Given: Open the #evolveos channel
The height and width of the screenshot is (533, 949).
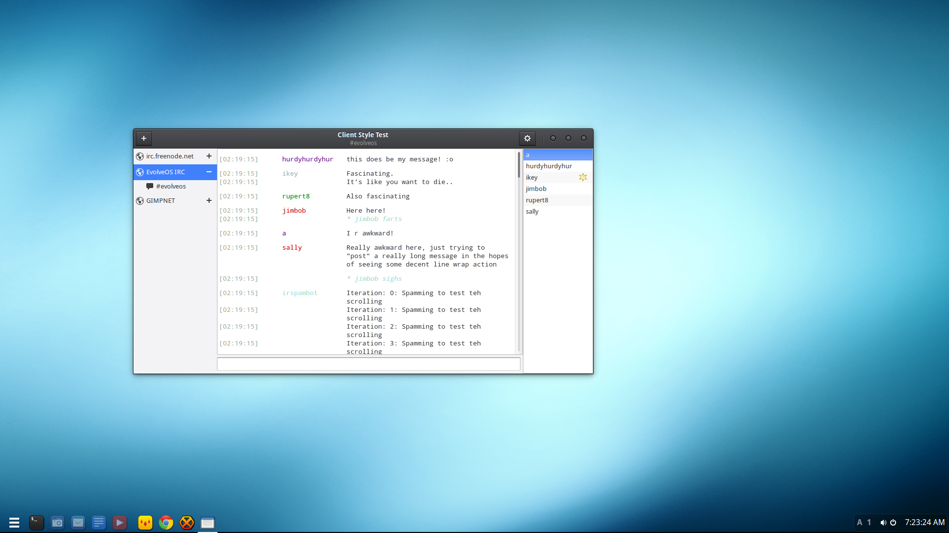Looking at the screenshot, I should [175, 186].
